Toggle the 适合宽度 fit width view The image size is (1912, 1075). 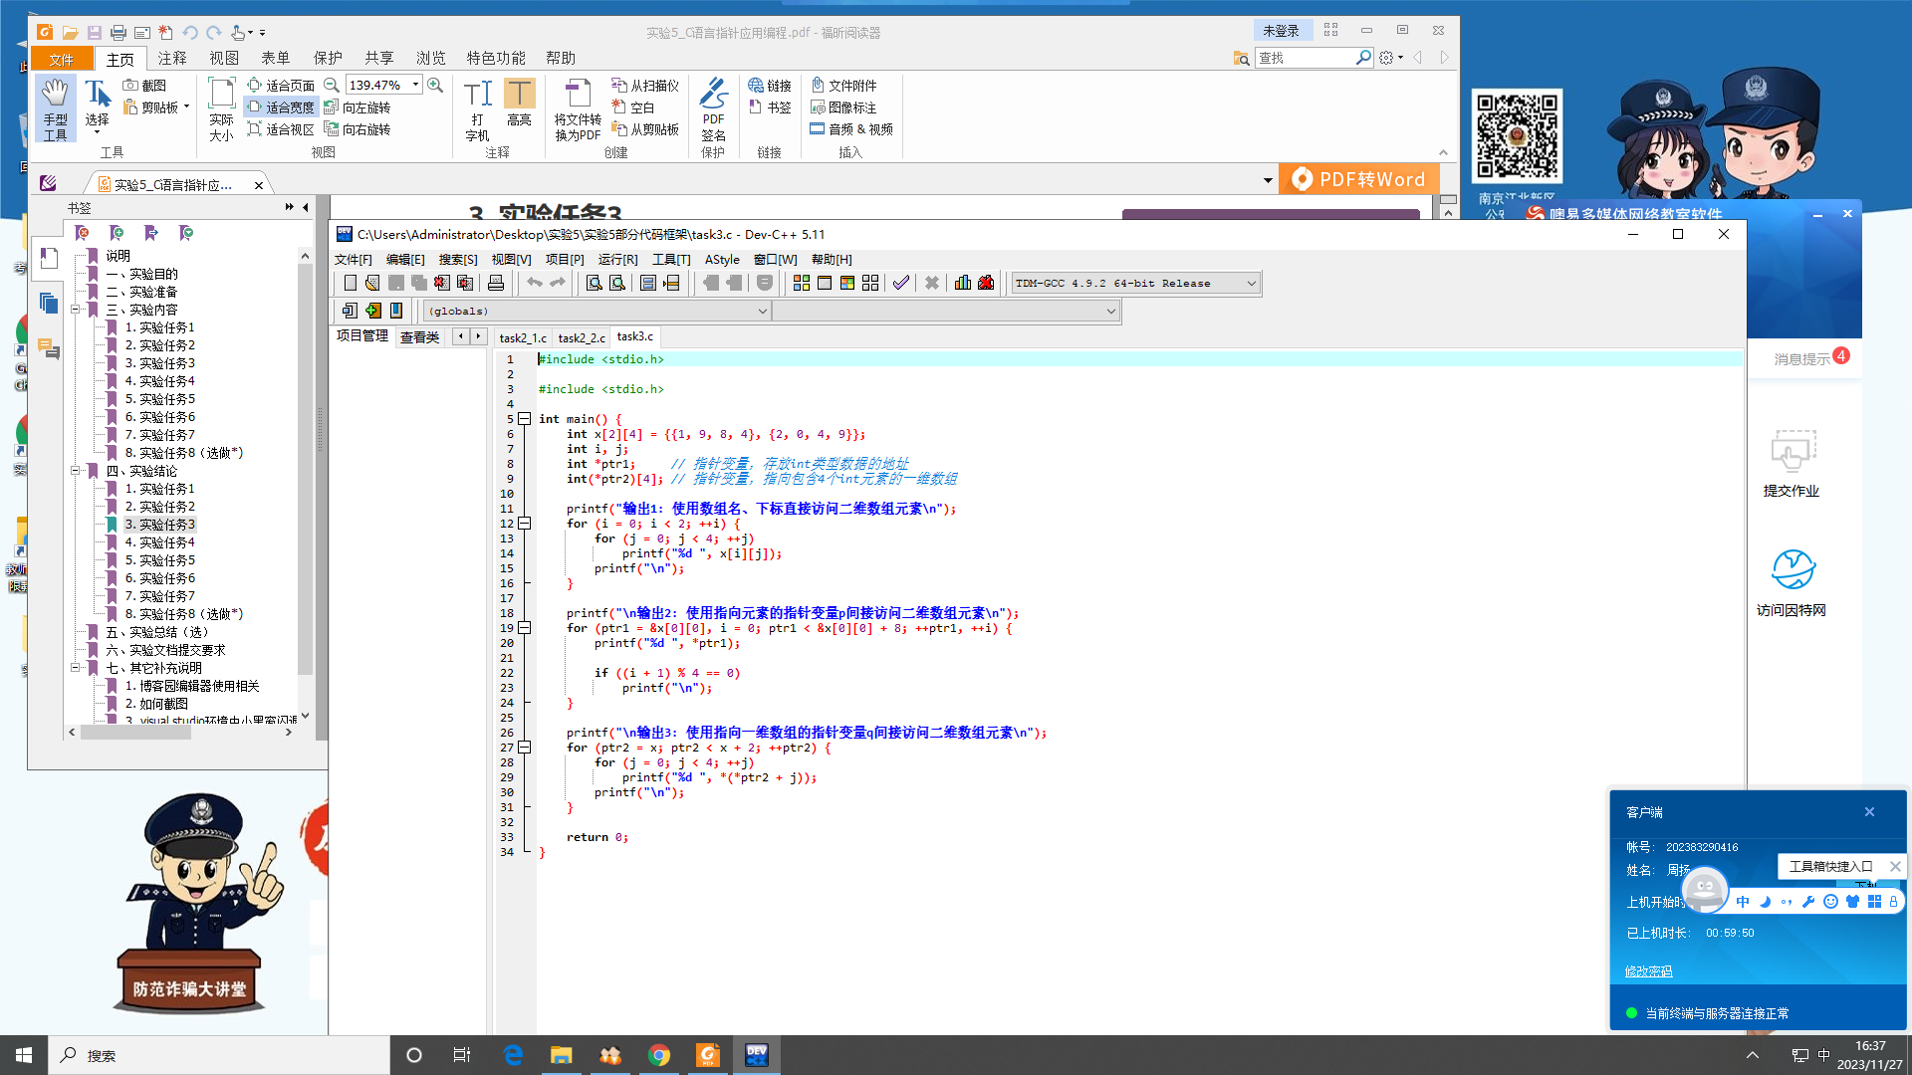[x=282, y=107]
